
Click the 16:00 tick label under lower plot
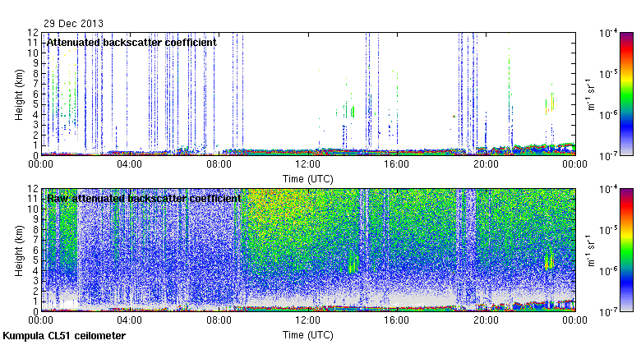point(397,320)
